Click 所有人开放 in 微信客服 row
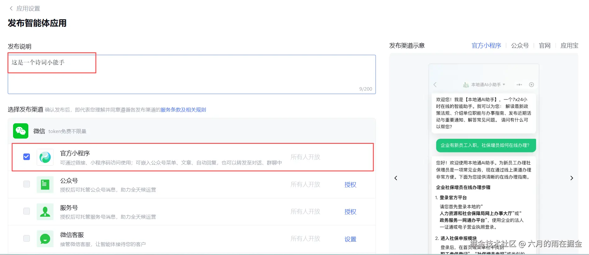The height and width of the screenshot is (255, 589). 305,238
